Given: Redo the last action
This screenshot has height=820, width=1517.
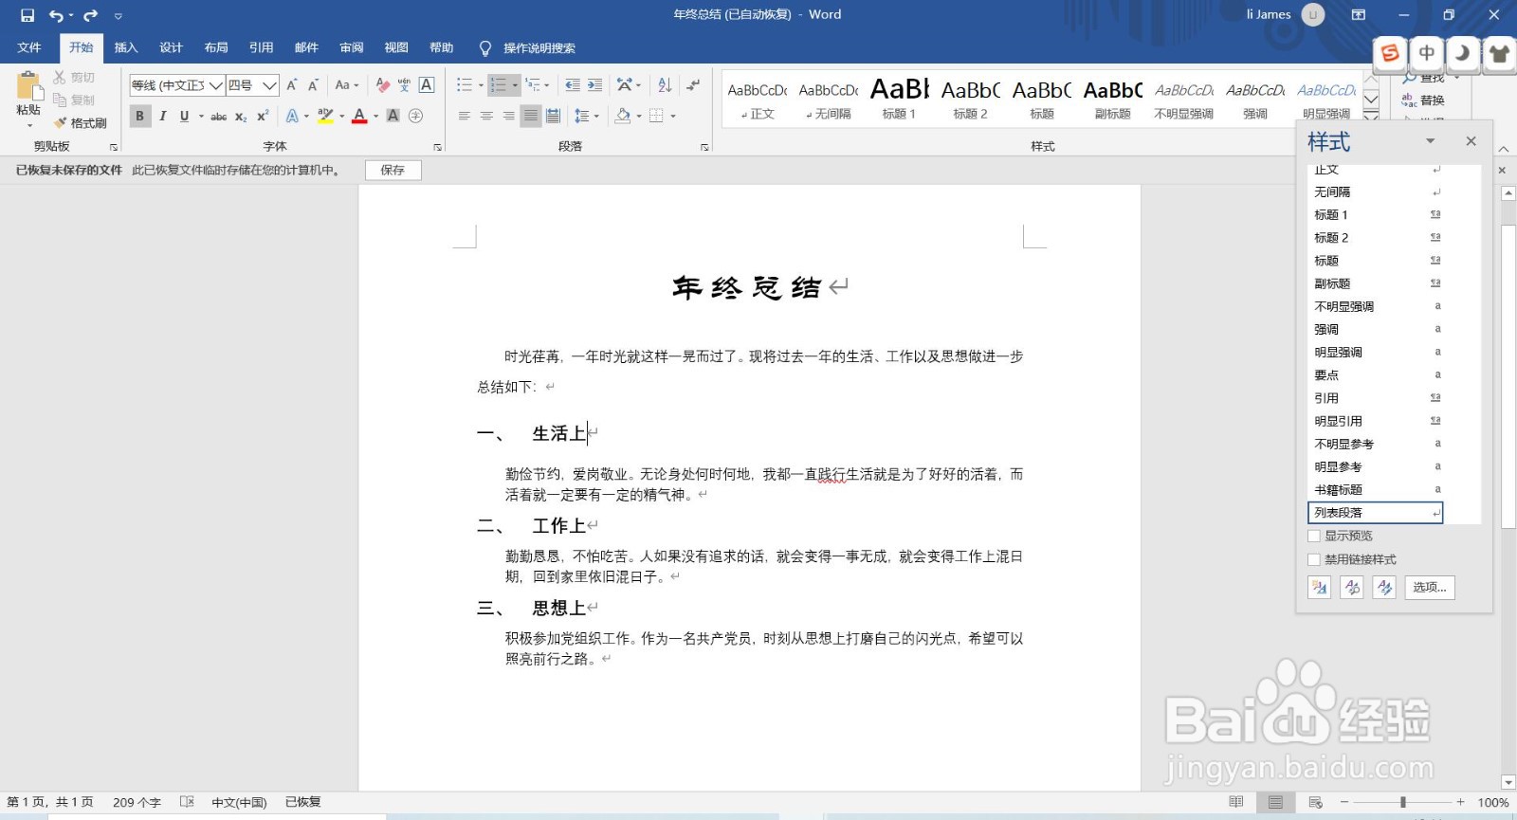Looking at the screenshot, I should (x=91, y=15).
